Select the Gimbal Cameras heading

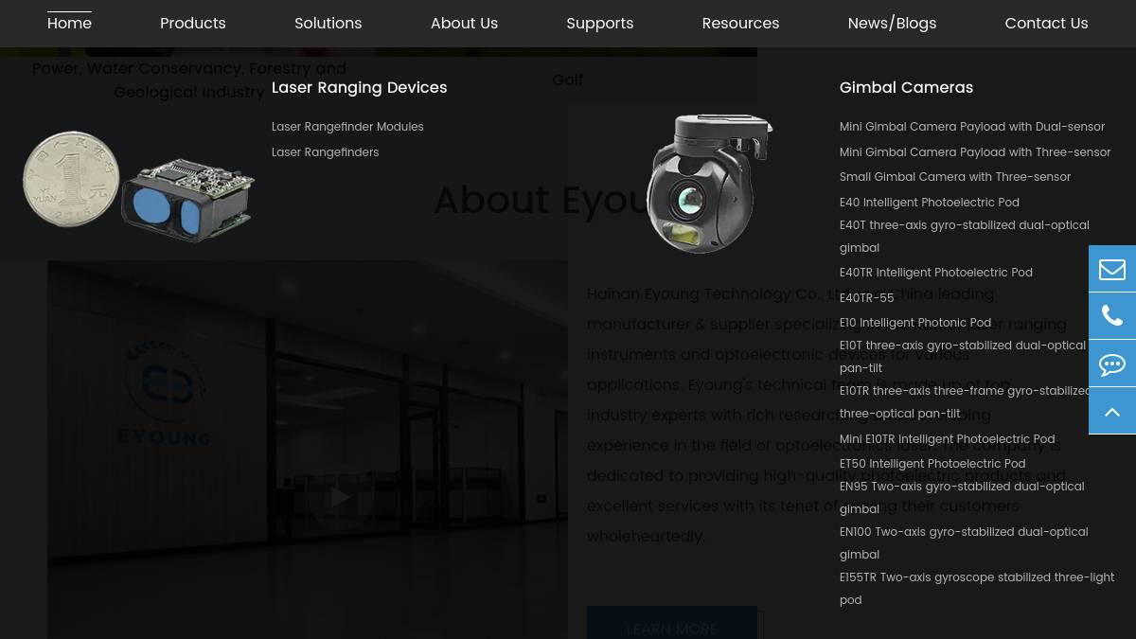[906, 88]
